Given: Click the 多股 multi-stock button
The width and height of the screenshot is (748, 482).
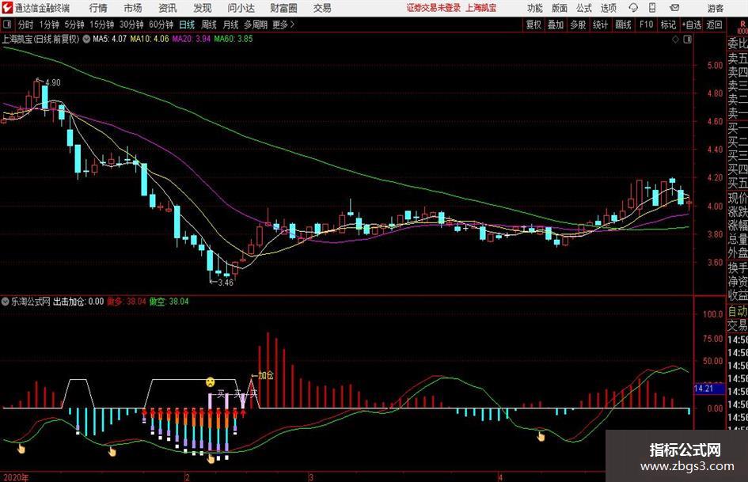Looking at the screenshot, I should click(x=578, y=25).
